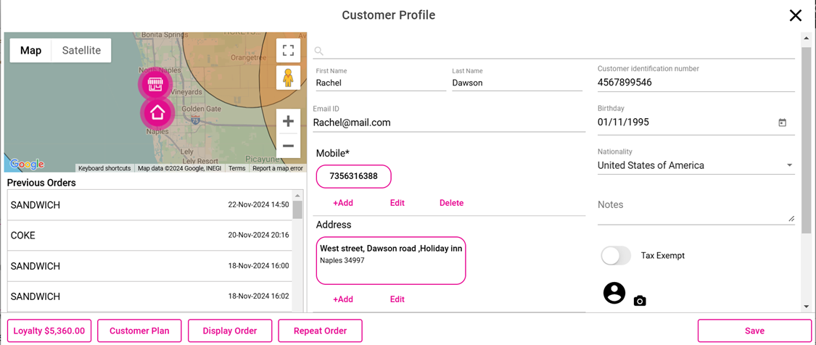This screenshot has height=345, width=816.
Task: Click the camera icon to add photo
Action: pos(639,301)
